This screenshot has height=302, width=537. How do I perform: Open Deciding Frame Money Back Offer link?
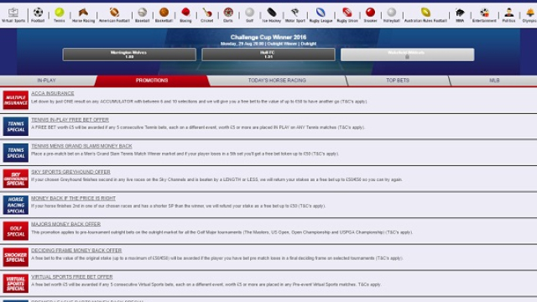(76, 250)
